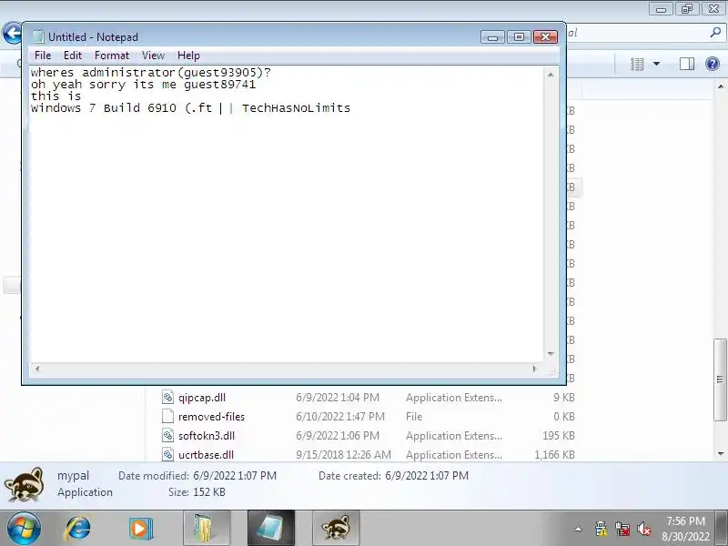The image size is (728, 546).
Task: Close the Notepad window
Action: click(x=545, y=36)
